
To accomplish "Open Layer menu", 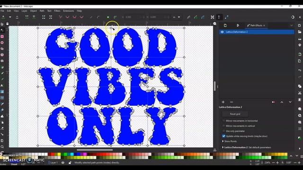I will tap(24, 11).
